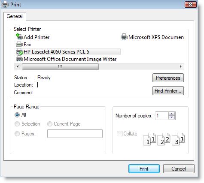Click the Pages range text field

[x=75, y=134]
